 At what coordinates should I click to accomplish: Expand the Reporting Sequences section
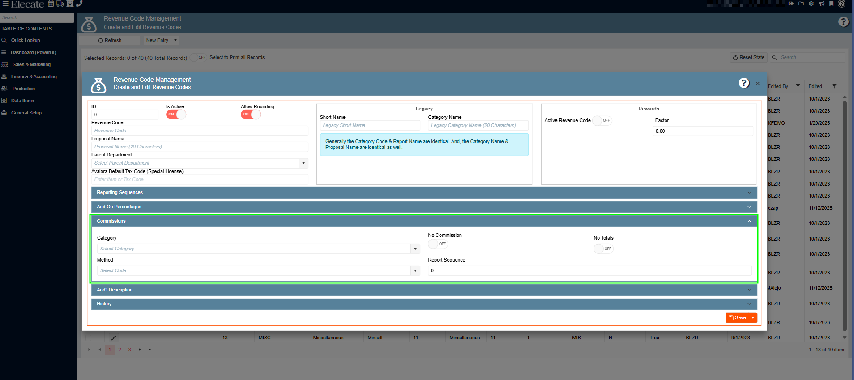pyautogui.click(x=424, y=193)
